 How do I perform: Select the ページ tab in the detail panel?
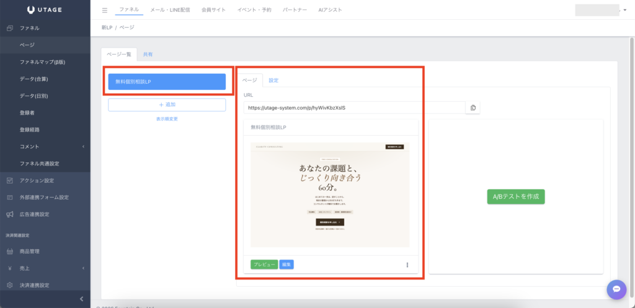pos(249,80)
